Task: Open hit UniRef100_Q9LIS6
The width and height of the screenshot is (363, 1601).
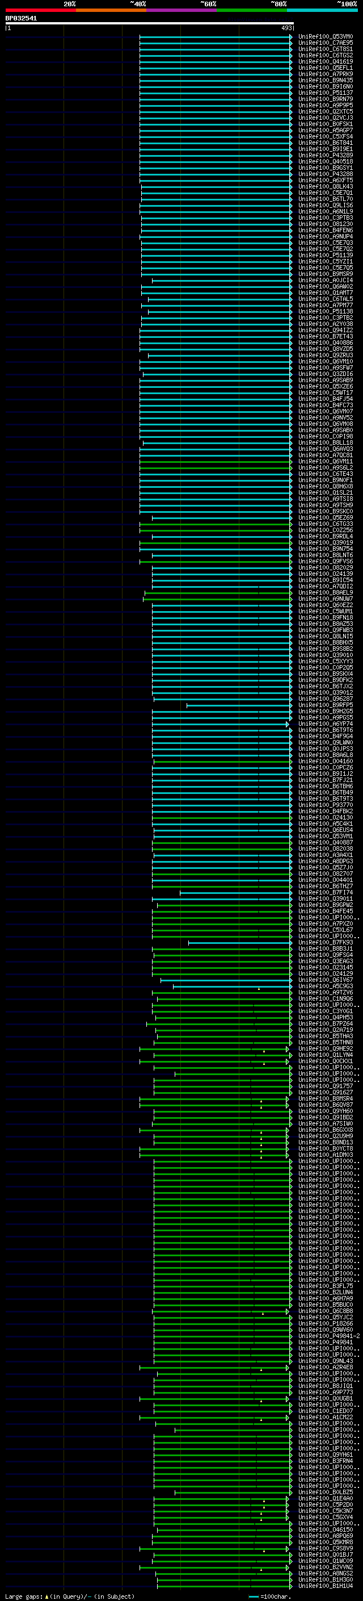Action: pyautogui.click(x=326, y=205)
